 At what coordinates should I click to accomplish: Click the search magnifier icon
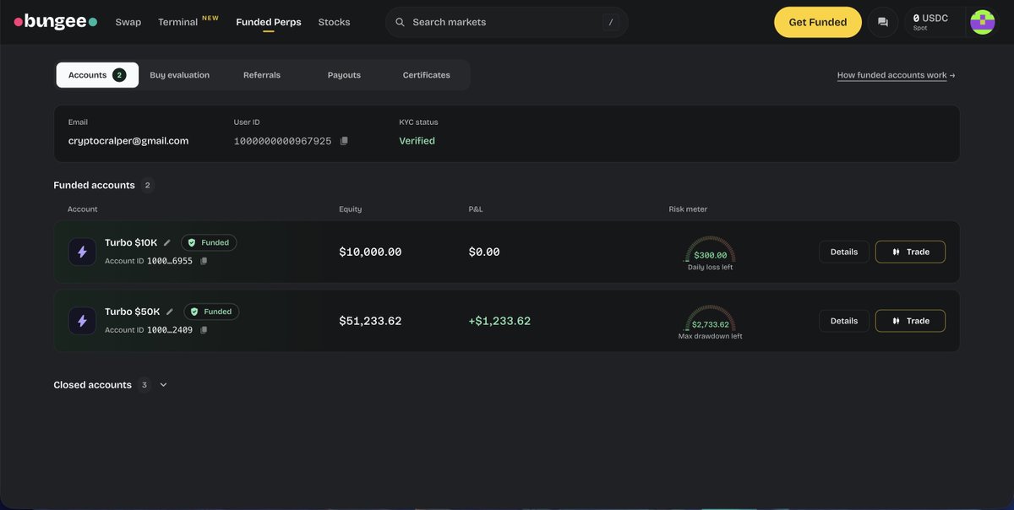click(x=401, y=22)
